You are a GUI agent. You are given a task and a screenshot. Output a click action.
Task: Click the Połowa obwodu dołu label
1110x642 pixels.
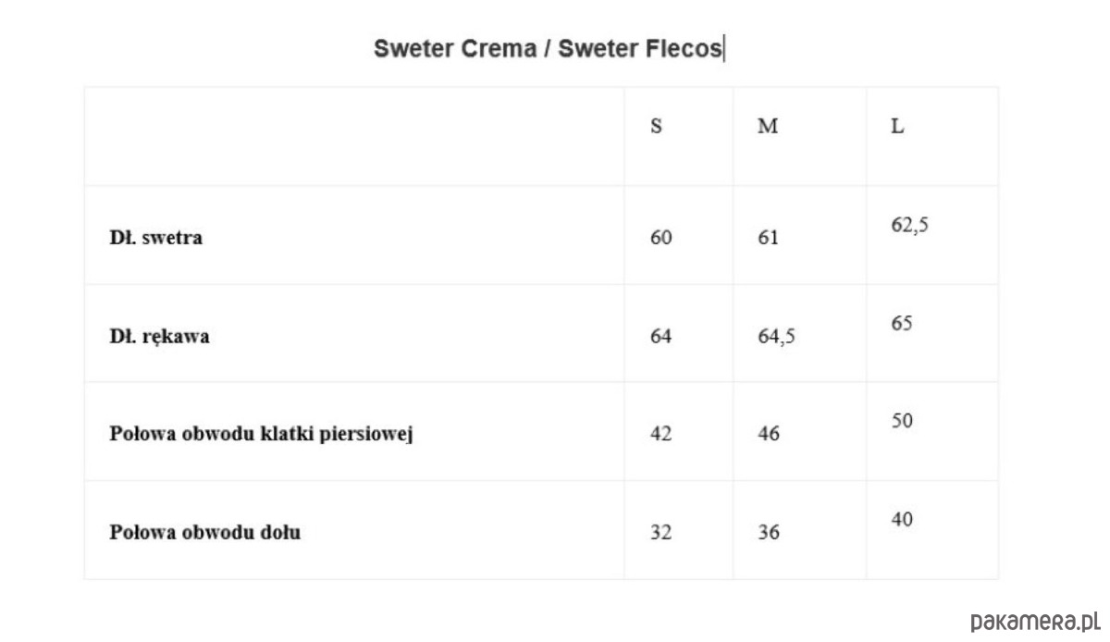(205, 533)
